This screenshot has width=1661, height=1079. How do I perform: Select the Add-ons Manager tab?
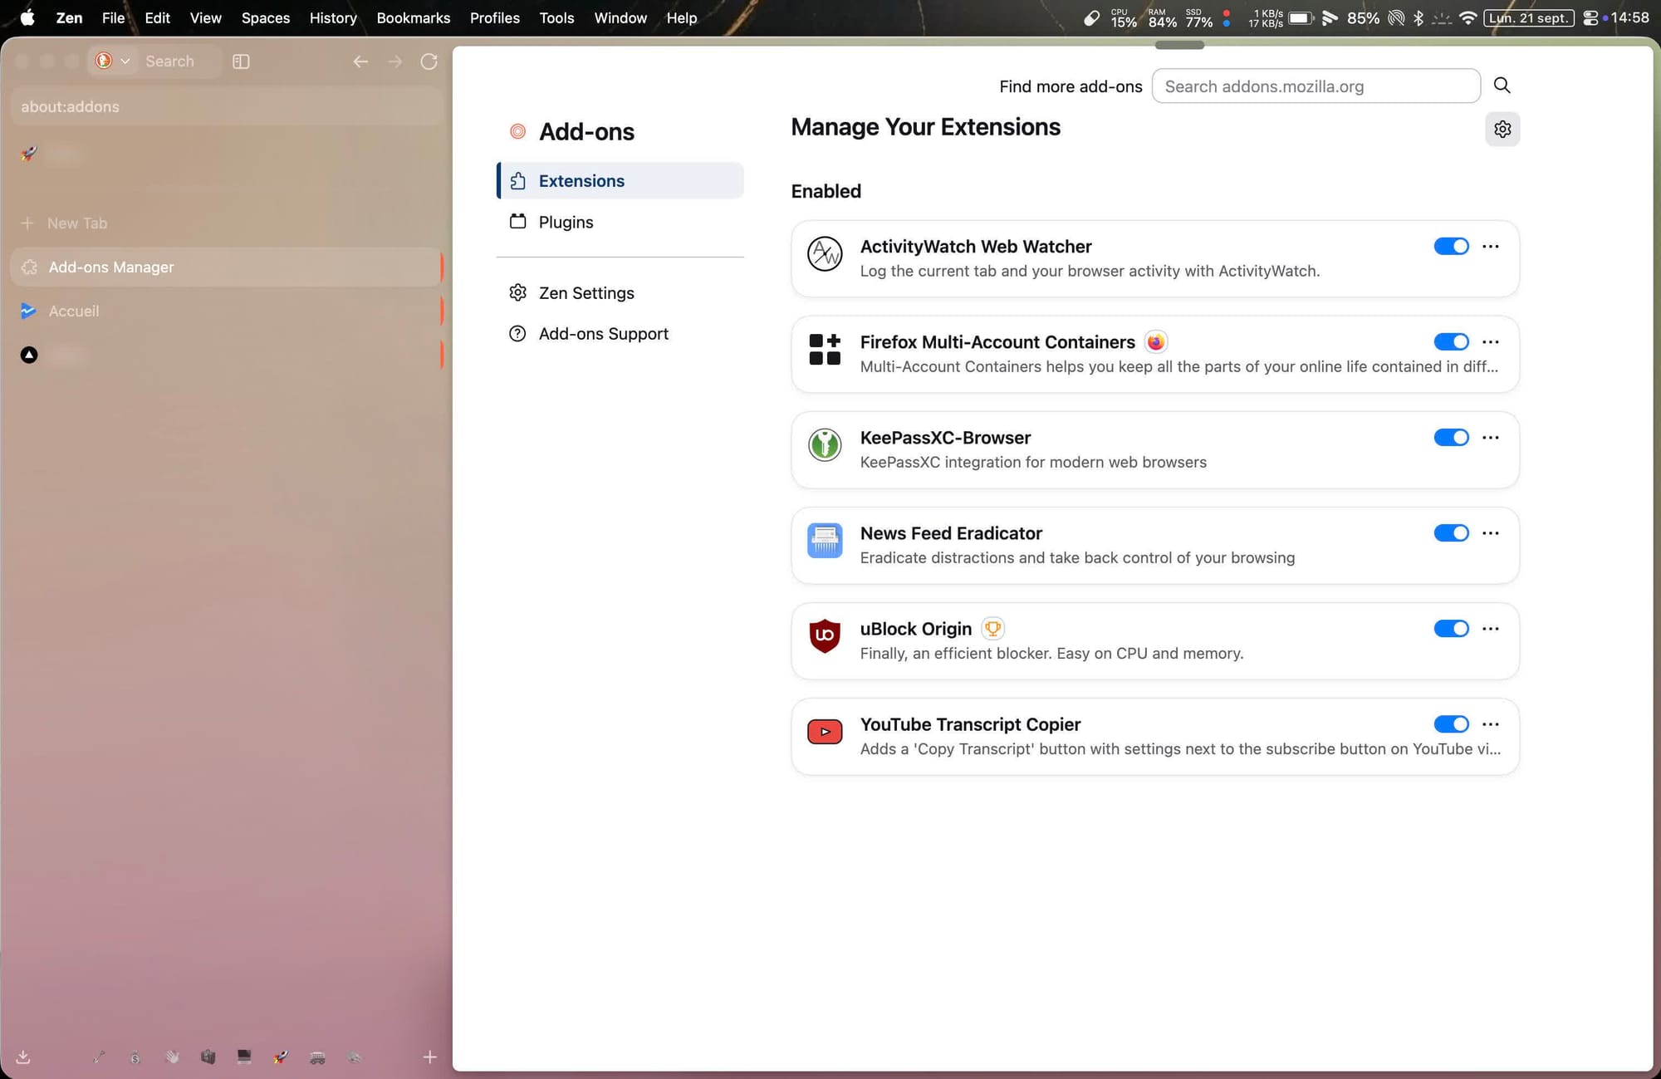[x=226, y=267]
